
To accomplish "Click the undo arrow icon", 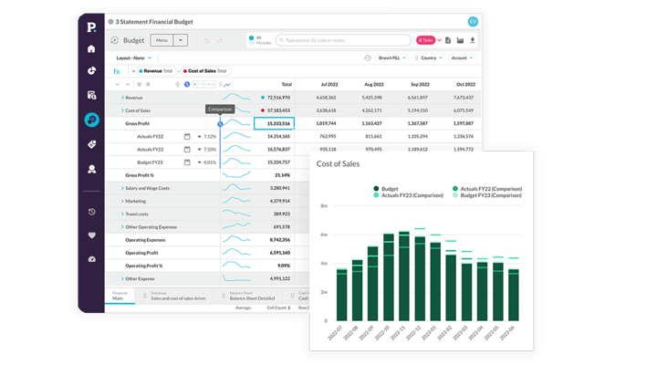I will (x=206, y=40).
